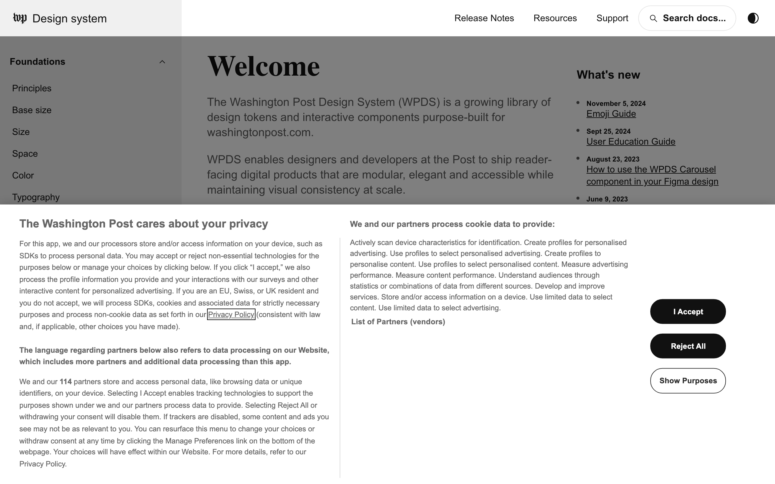This screenshot has height=484, width=775.
Task: Click the Welcome page heading
Action: tap(263, 66)
